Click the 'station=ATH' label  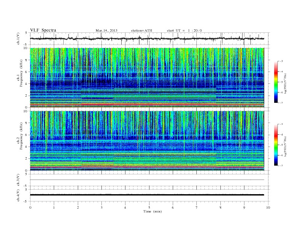click(141, 30)
